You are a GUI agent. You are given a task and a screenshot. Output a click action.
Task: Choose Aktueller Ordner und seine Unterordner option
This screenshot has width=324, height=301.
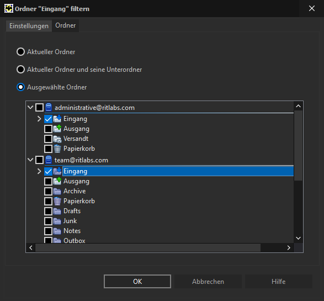20,70
